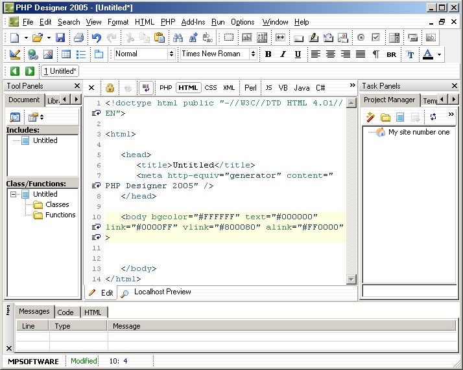
Task: Open Find with the binoculars icon
Action: pyautogui.click(x=178, y=38)
